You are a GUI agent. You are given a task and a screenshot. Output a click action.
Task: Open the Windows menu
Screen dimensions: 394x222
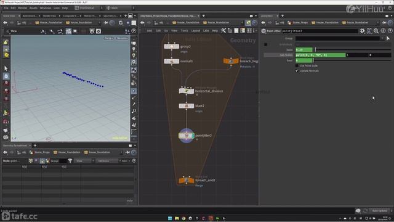click(46, 8)
